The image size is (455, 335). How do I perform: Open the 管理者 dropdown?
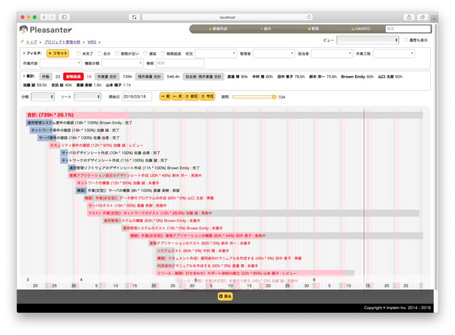274,53
